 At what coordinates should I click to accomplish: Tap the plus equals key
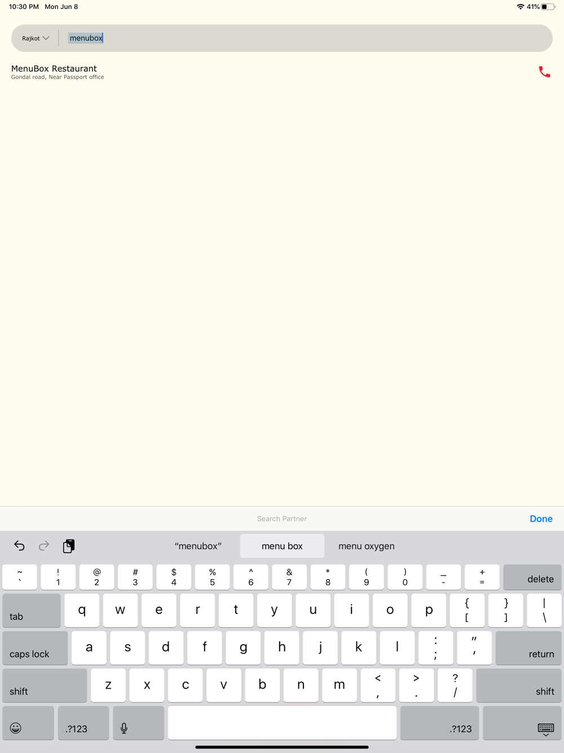point(482,577)
